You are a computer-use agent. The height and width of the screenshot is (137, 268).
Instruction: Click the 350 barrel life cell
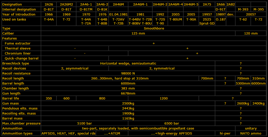tap(49, 98)
